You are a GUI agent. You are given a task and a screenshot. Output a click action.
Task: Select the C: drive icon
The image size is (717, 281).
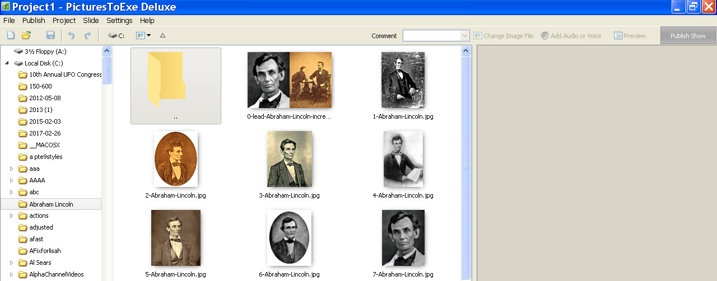pos(116,35)
